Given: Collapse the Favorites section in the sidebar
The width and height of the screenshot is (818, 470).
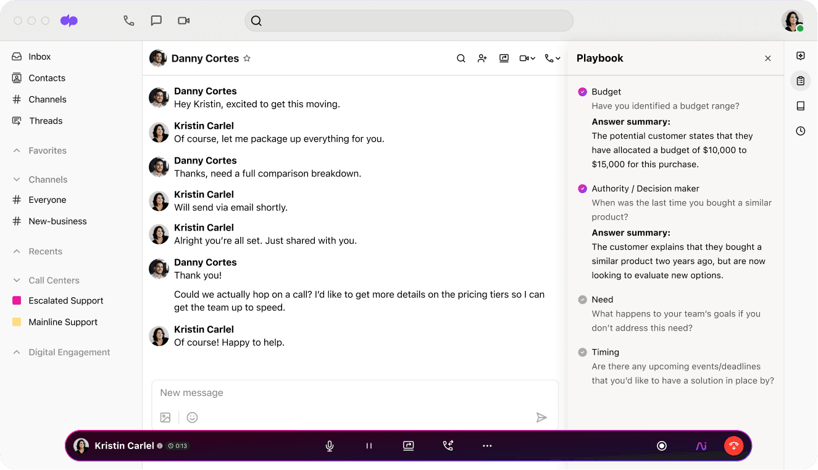Looking at the screenshot, I should click(17, 150).
